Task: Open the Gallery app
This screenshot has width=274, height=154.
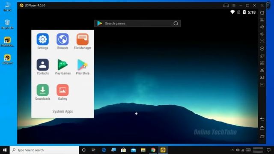Action: pos(63,90)
